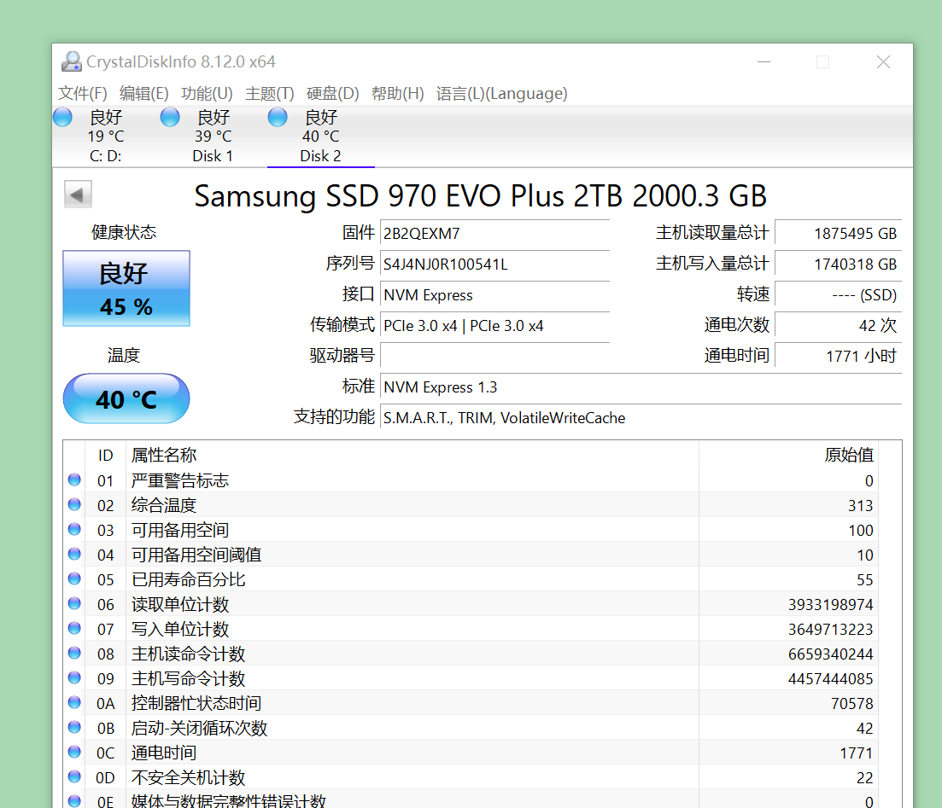This screenshot has width=942, height=808.
Task: Click raw value 4457444085
Action: pyautogui.click(x=830, y=678)
